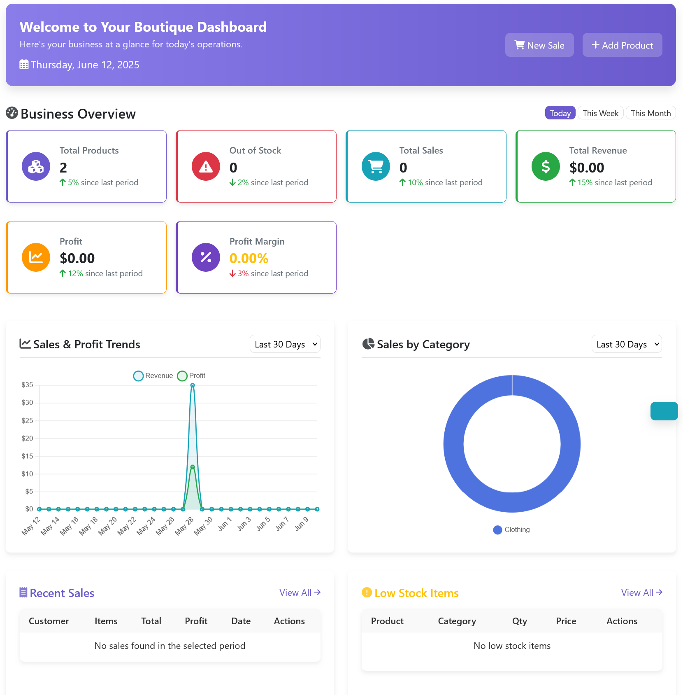Click the green Total Revenue dollar icon
The image size is (683, 695).
546,166
